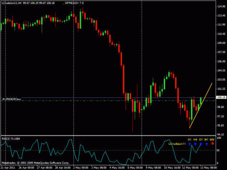
Task: Click the blue up arrow under W1
Action: (x=207, y=144)
